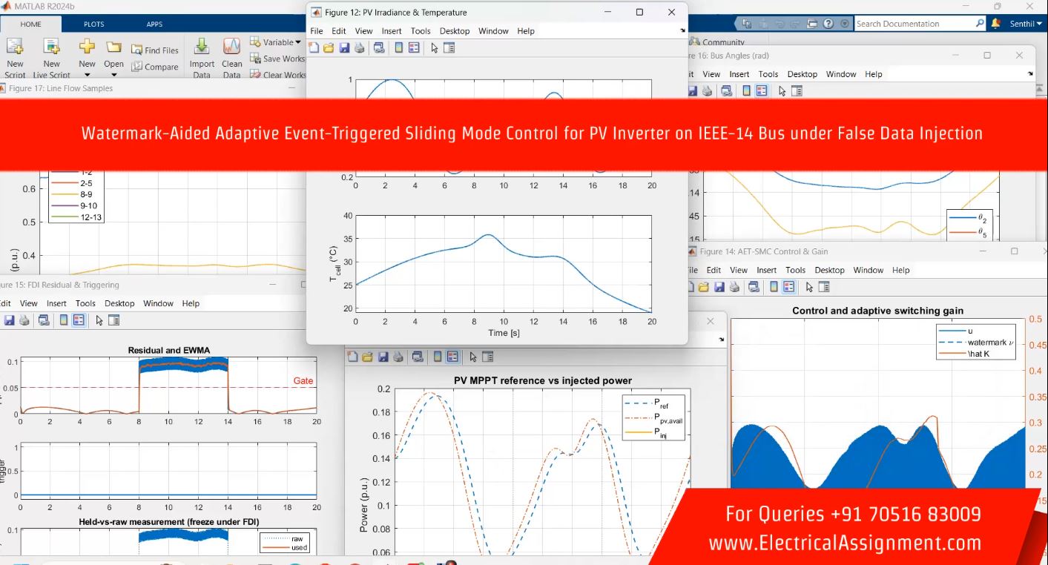1048x565 pixels.
Task: Click Save Figure icon in Figure 12 toolbar
Action: pyautogui.click(x=344, y=48)
